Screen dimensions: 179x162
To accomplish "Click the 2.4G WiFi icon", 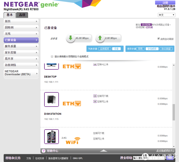I will coord(73,141).
